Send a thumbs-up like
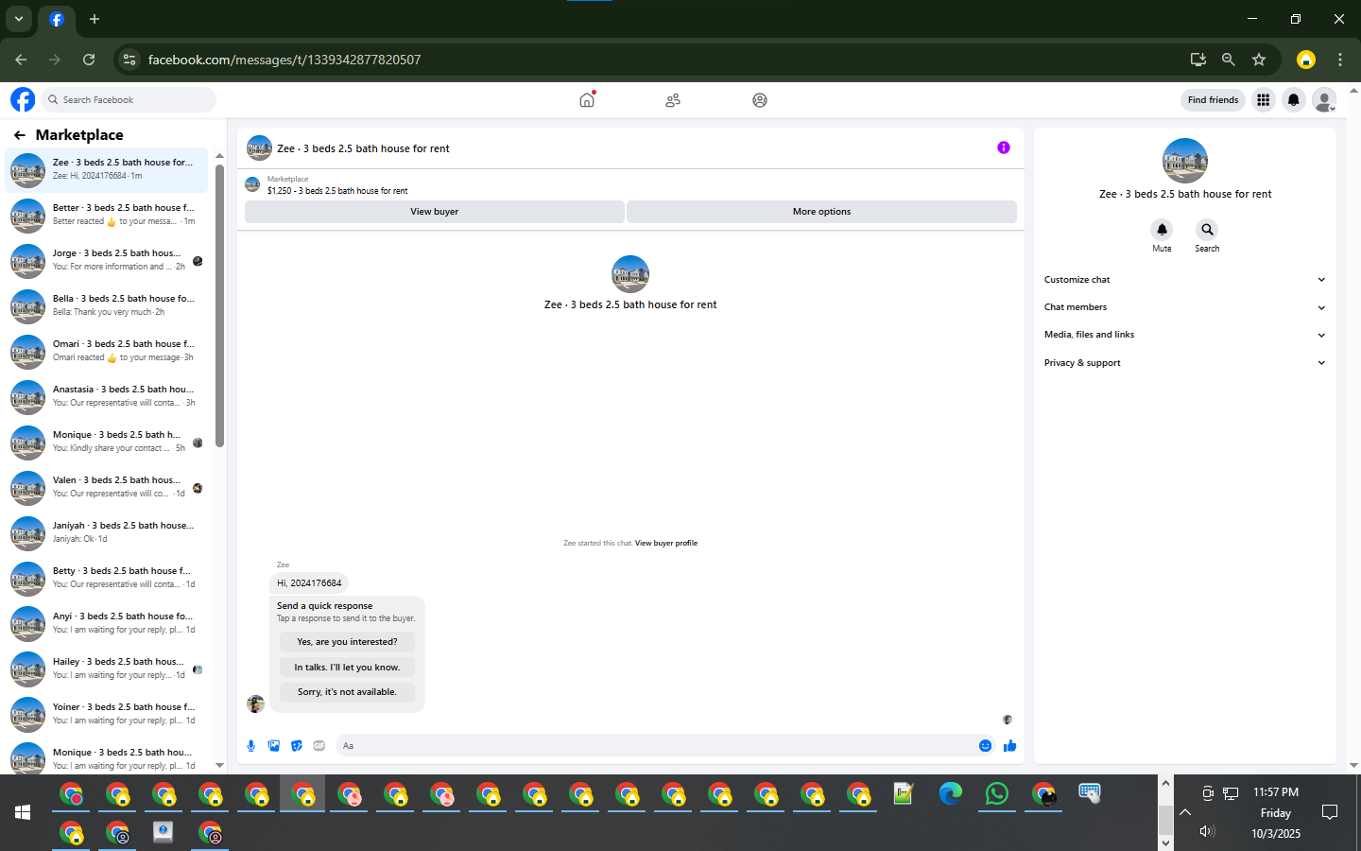1361x851 pixels. 1009,746
